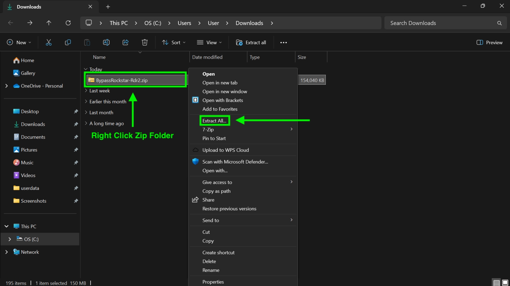Switch to large thumbnails view icon
Viewport: 510px width, 286px height.
coord(505,282)
